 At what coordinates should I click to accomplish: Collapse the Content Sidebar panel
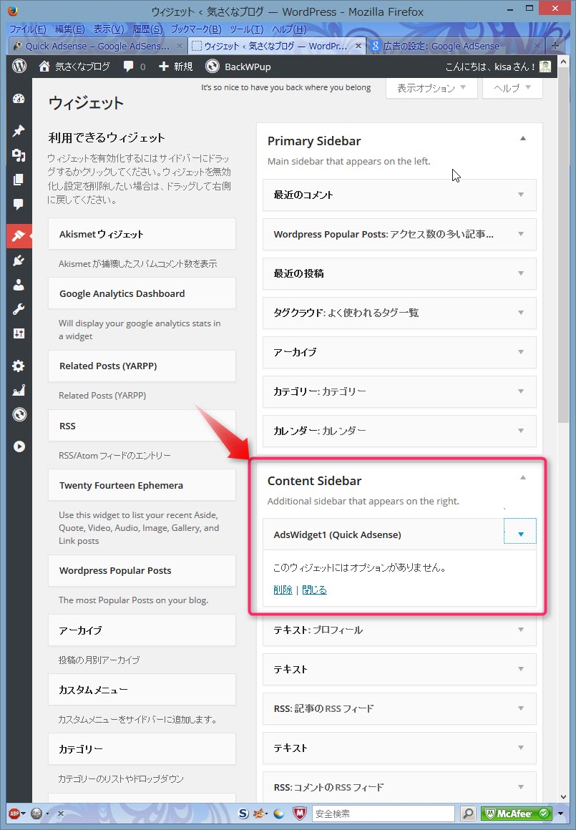522,477
